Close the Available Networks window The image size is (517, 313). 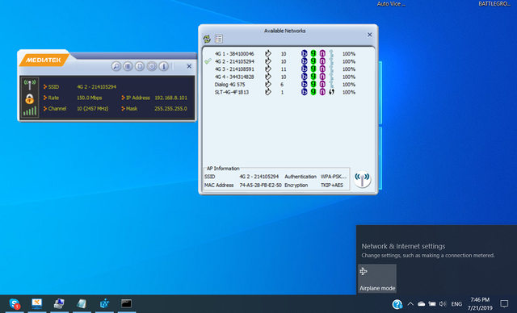point(370,35)
